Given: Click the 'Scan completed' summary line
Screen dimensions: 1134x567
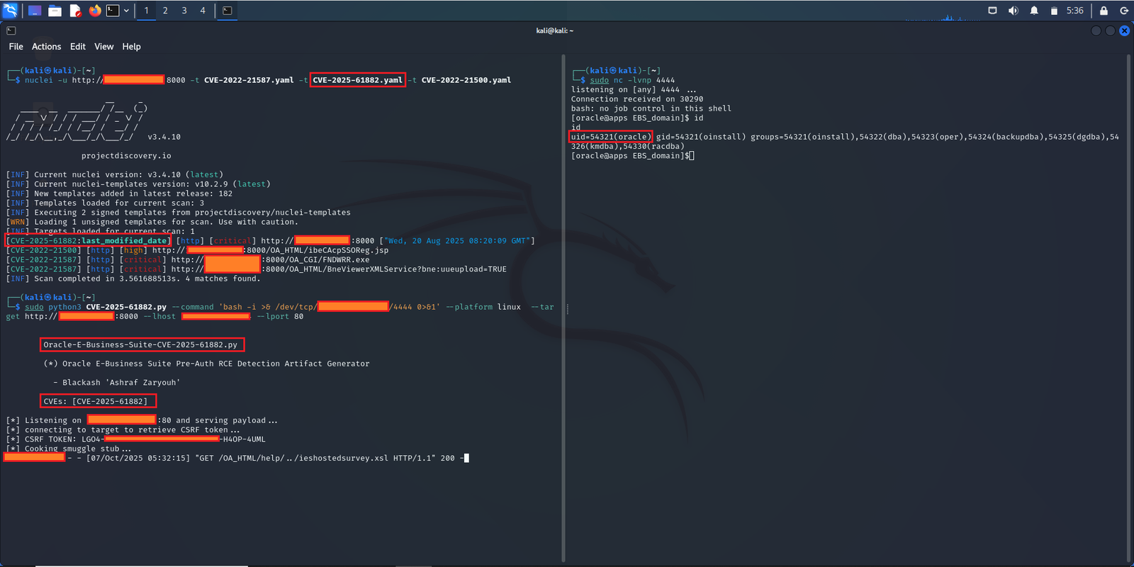Looking at the screenshot, I should pyautogui.click(x=133, y=279).
